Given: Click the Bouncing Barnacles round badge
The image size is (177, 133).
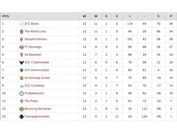Looking at the screenshot, I should coord(21,109).
